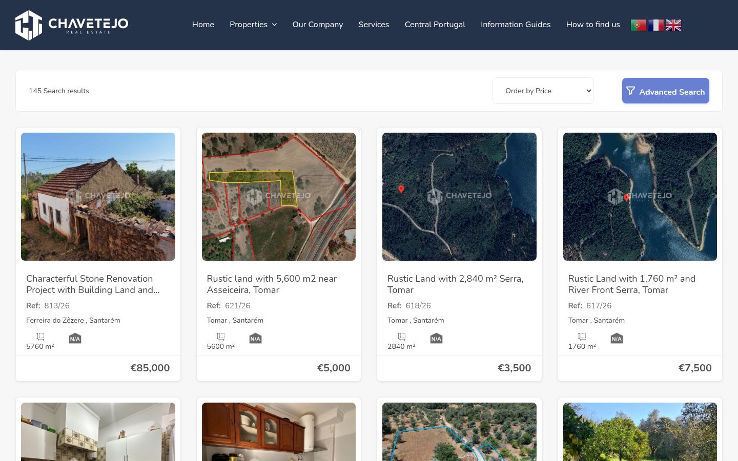Image resolution: width=738 pixels, height=461 pixels.
Task: Switch language with the UK flag
Action: pos(673,25)
